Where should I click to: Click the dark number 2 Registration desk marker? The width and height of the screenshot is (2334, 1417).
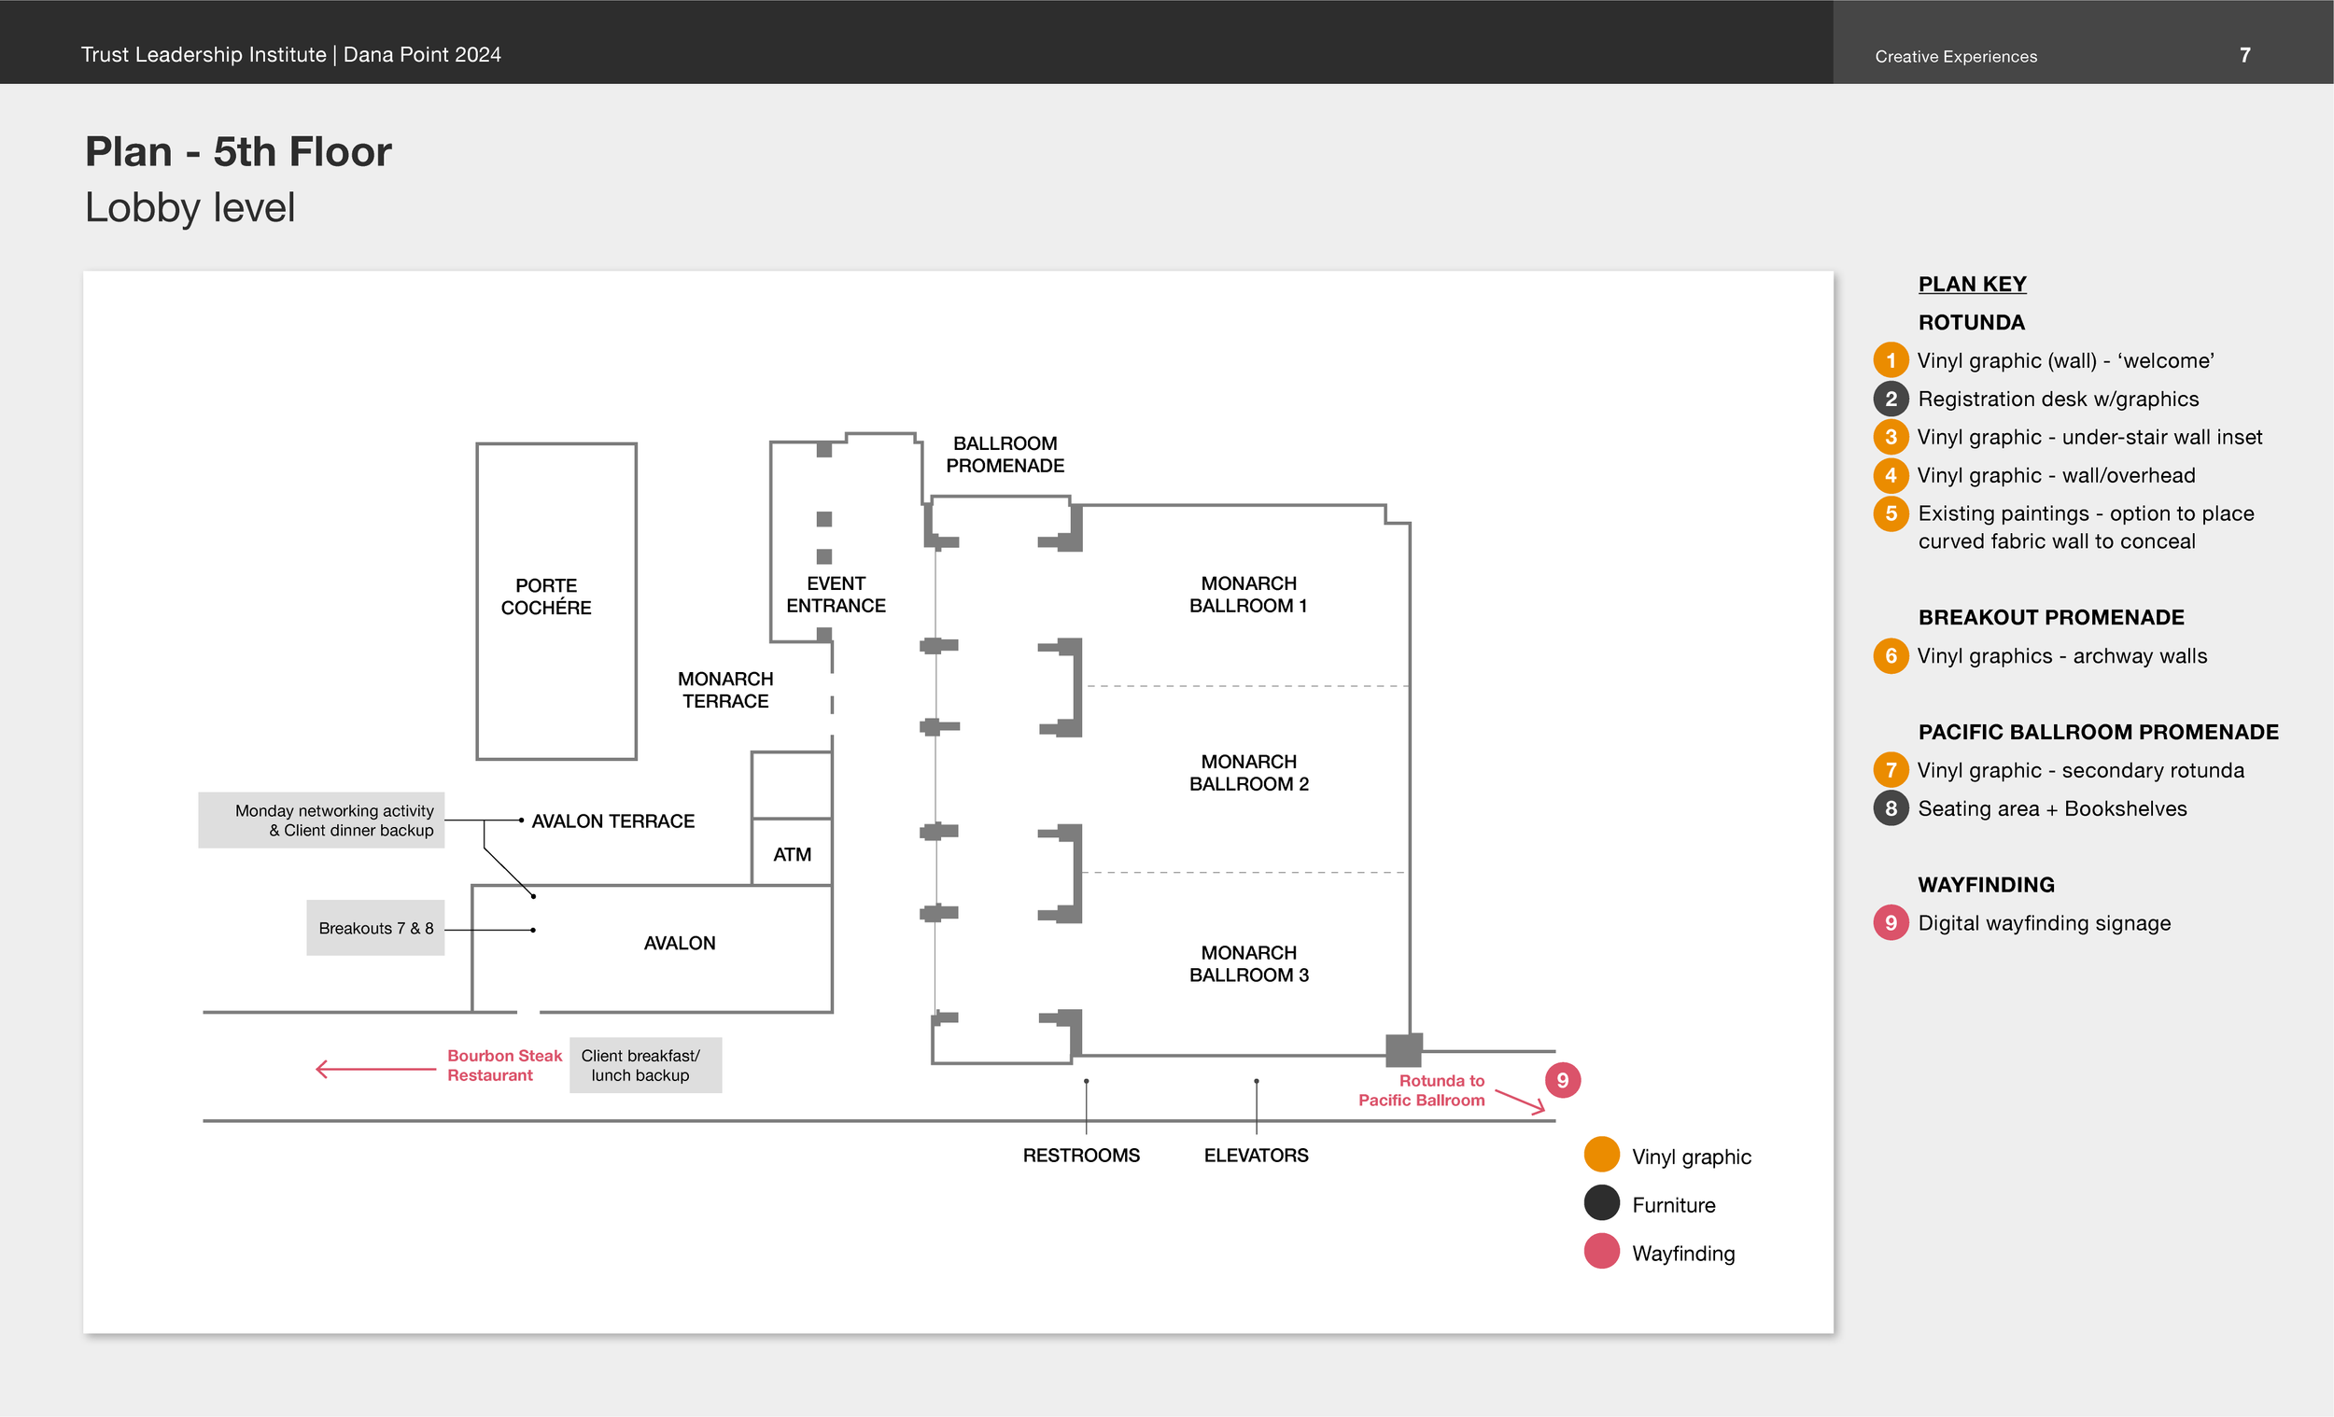(1891, 399)
